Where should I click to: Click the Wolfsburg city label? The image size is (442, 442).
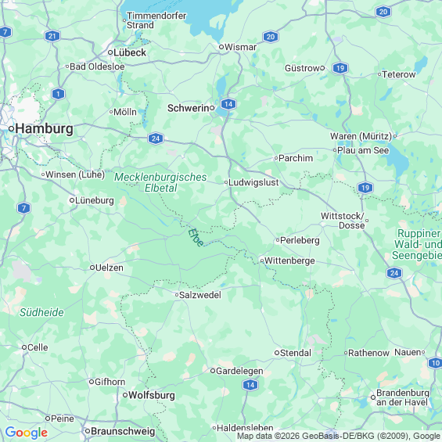tap(152, 395)
